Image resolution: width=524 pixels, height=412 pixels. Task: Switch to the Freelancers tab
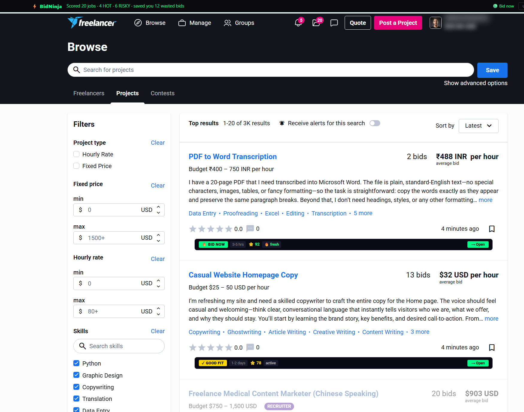click(x=89, y=93)
